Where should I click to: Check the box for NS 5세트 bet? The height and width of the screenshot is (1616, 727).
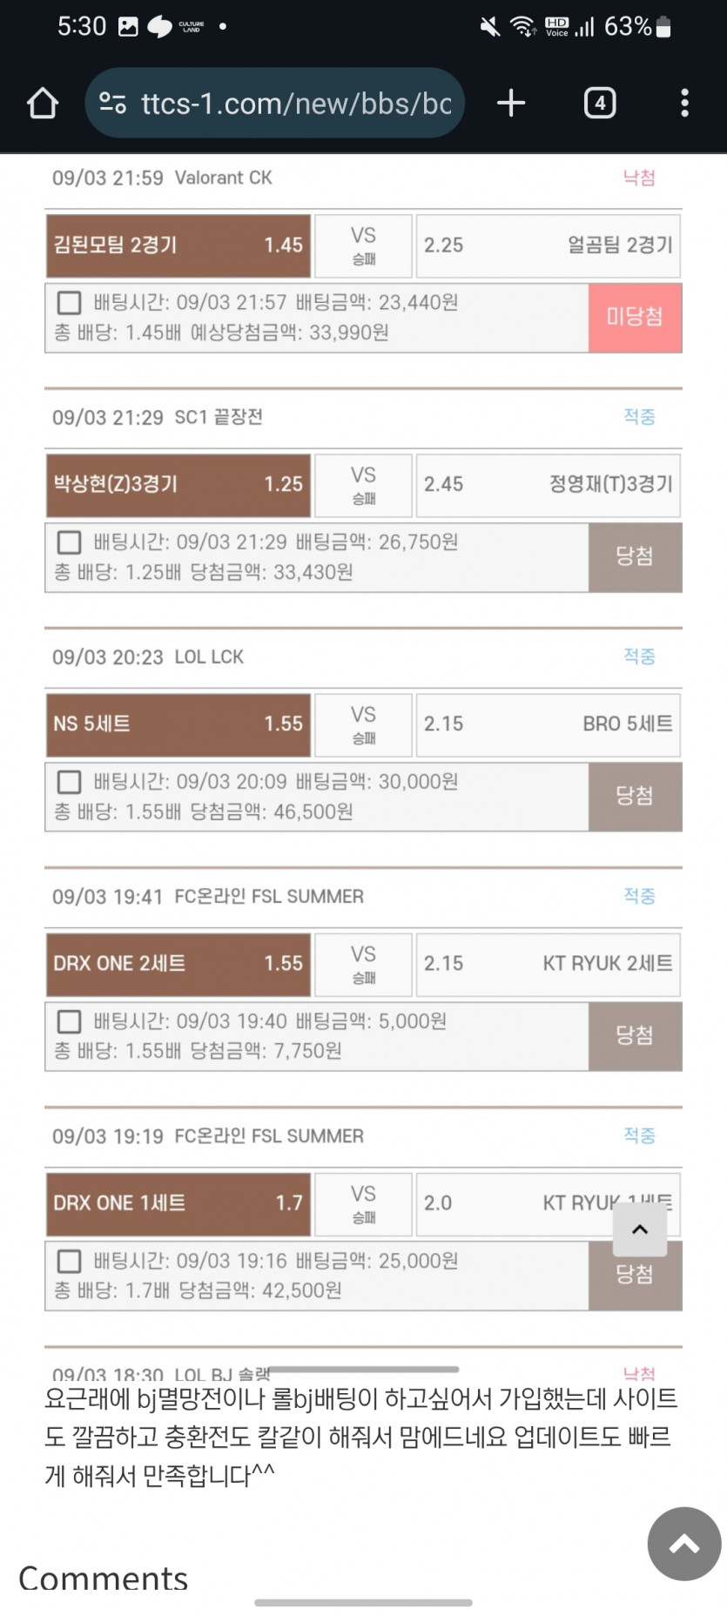(x=69, y=782)
